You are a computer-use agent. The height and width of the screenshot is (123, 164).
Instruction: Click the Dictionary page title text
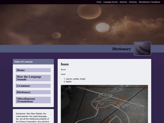pyautogui.click(x=122, y=49)
